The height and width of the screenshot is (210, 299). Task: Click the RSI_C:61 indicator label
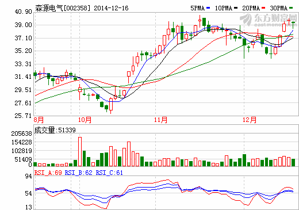pos(109,173)
